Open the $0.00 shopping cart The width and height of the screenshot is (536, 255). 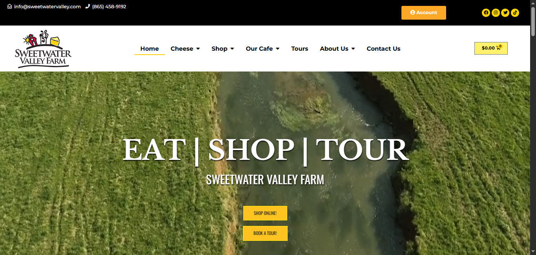(491, 48)
